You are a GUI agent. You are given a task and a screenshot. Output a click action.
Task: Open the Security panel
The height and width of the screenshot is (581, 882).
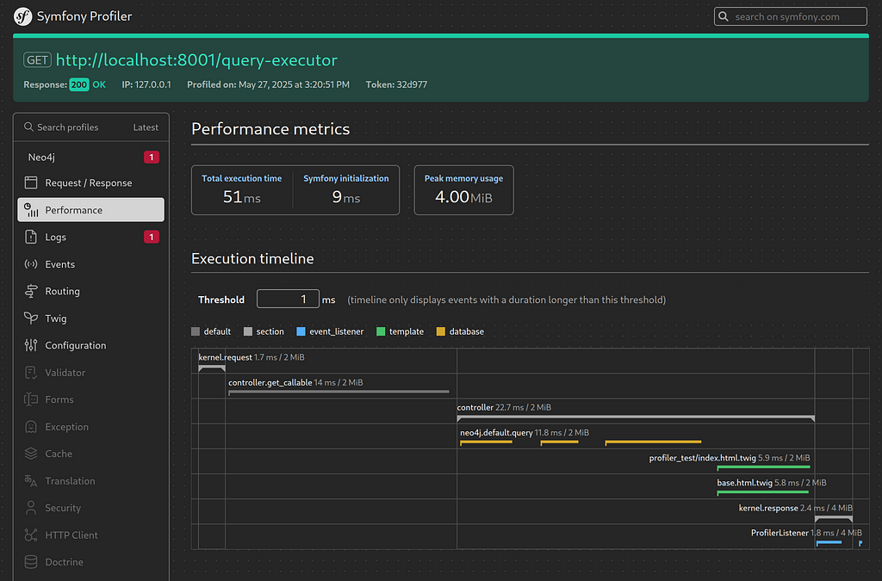coord(90,508)
